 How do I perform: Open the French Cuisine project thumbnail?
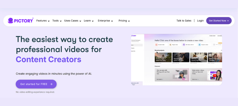[199, 57]
